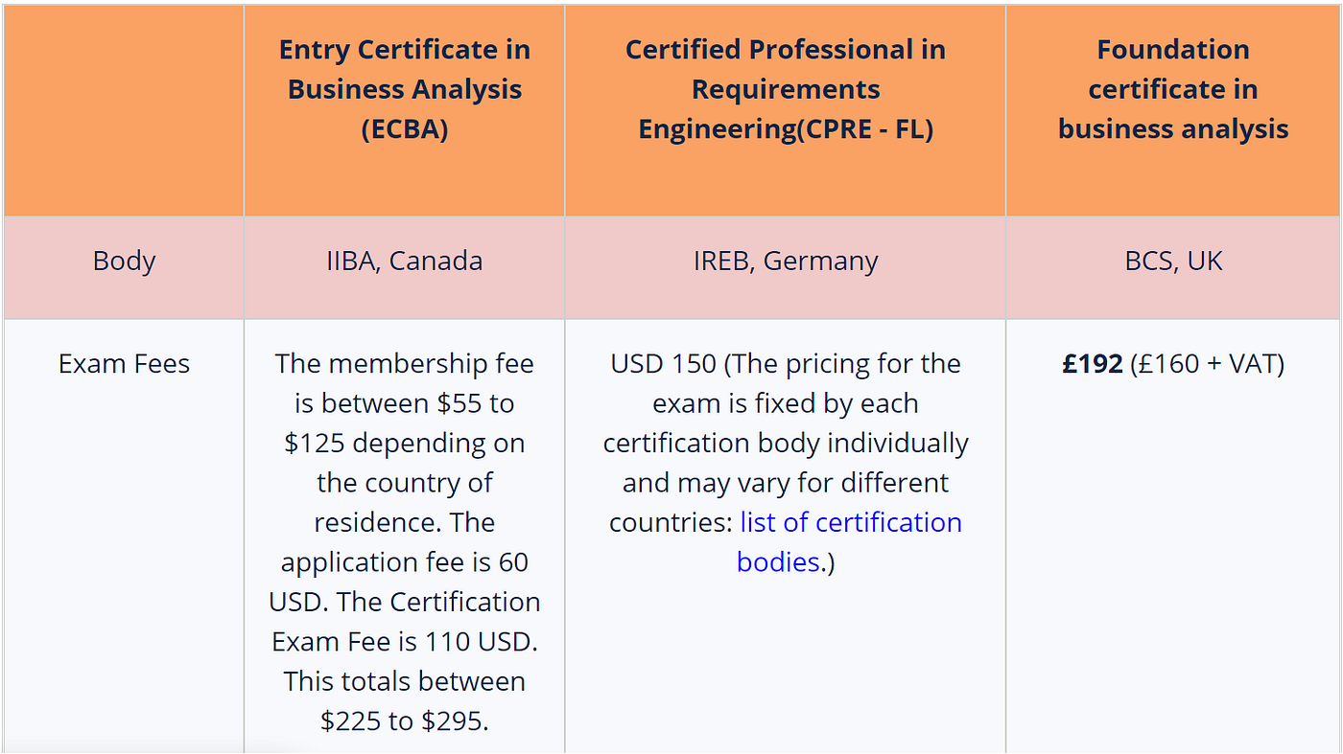The height and width of the screenshot is (754, 1343).
Task: Click the "$225 to $295" total text
Action: click(x=404, y=720)
